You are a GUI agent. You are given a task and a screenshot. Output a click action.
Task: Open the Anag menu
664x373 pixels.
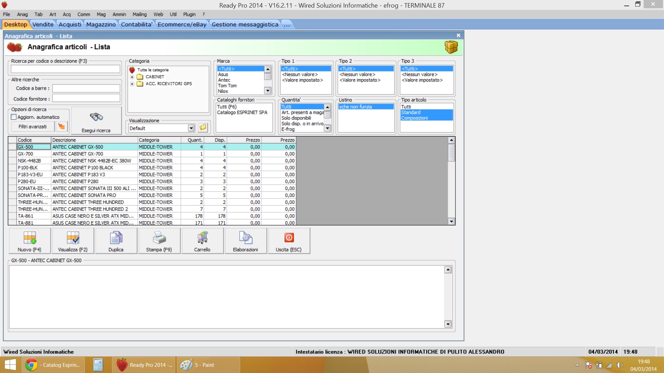tap(22, 14)
